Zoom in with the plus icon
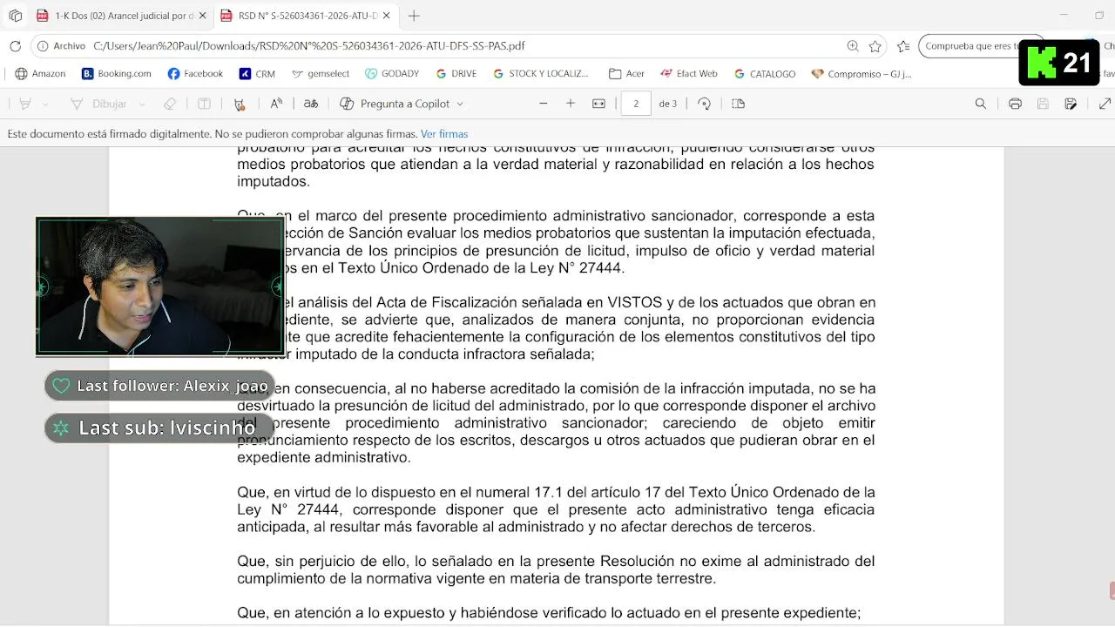The width and height of the screenshot is (1115, 627). coord(571,104)
